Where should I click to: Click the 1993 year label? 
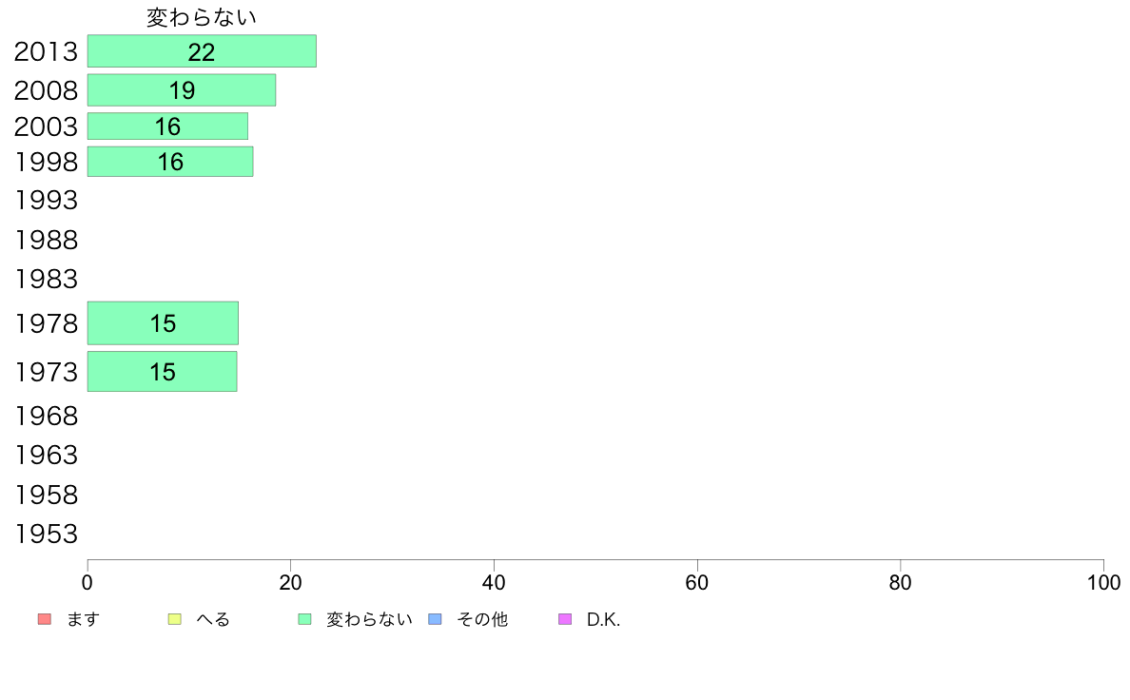coord(46,200)
